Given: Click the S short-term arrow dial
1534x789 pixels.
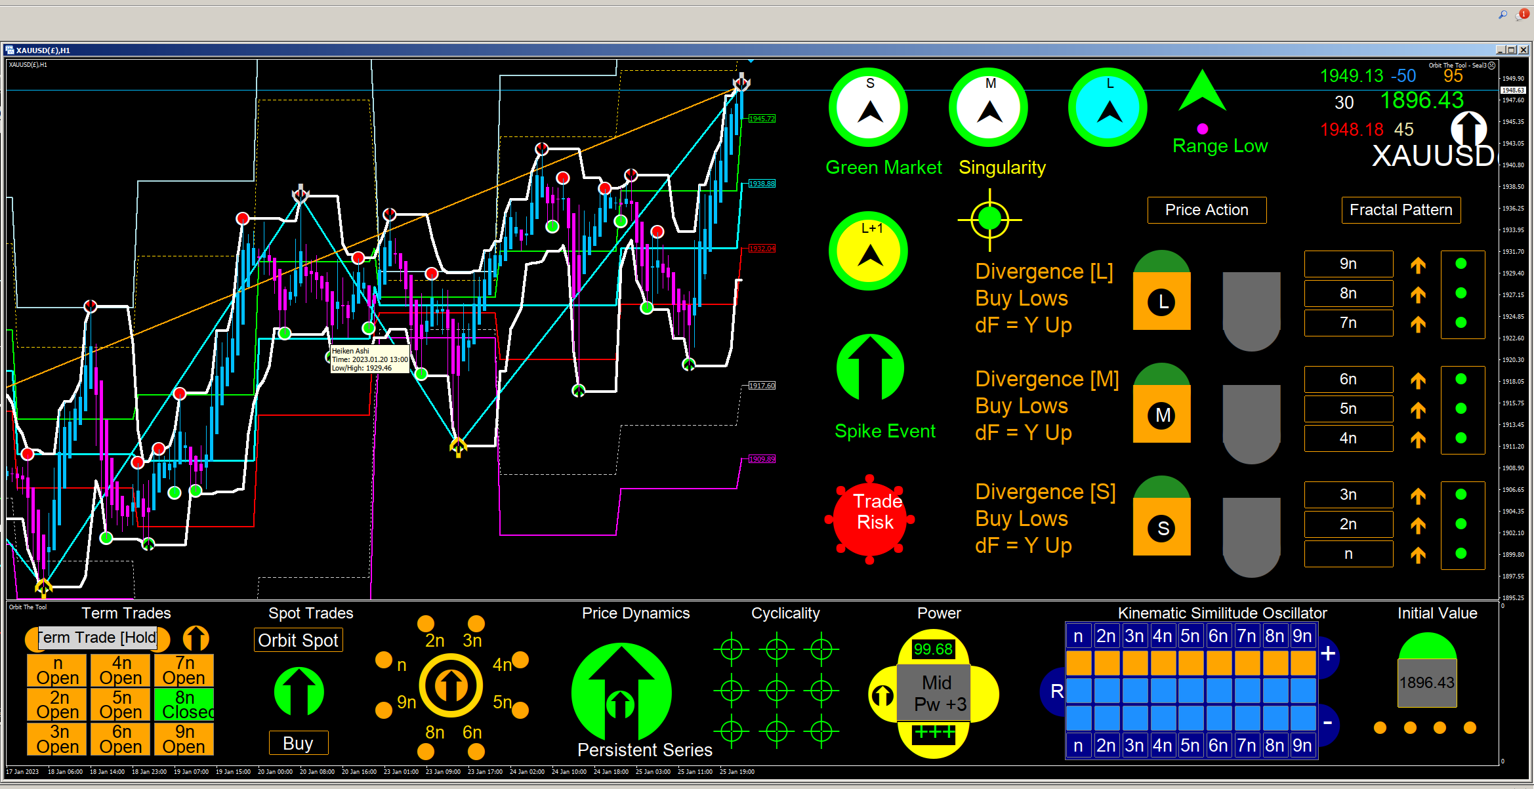Looking at the screenshot, I should (x=869, y=107).
